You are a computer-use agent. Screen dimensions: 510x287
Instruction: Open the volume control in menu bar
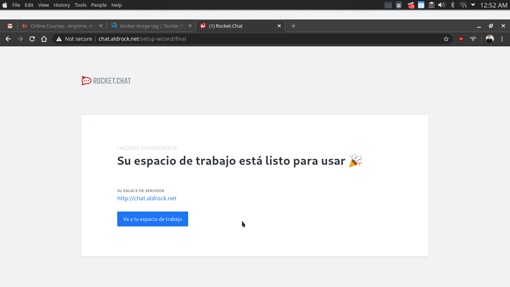pos(442,5)
